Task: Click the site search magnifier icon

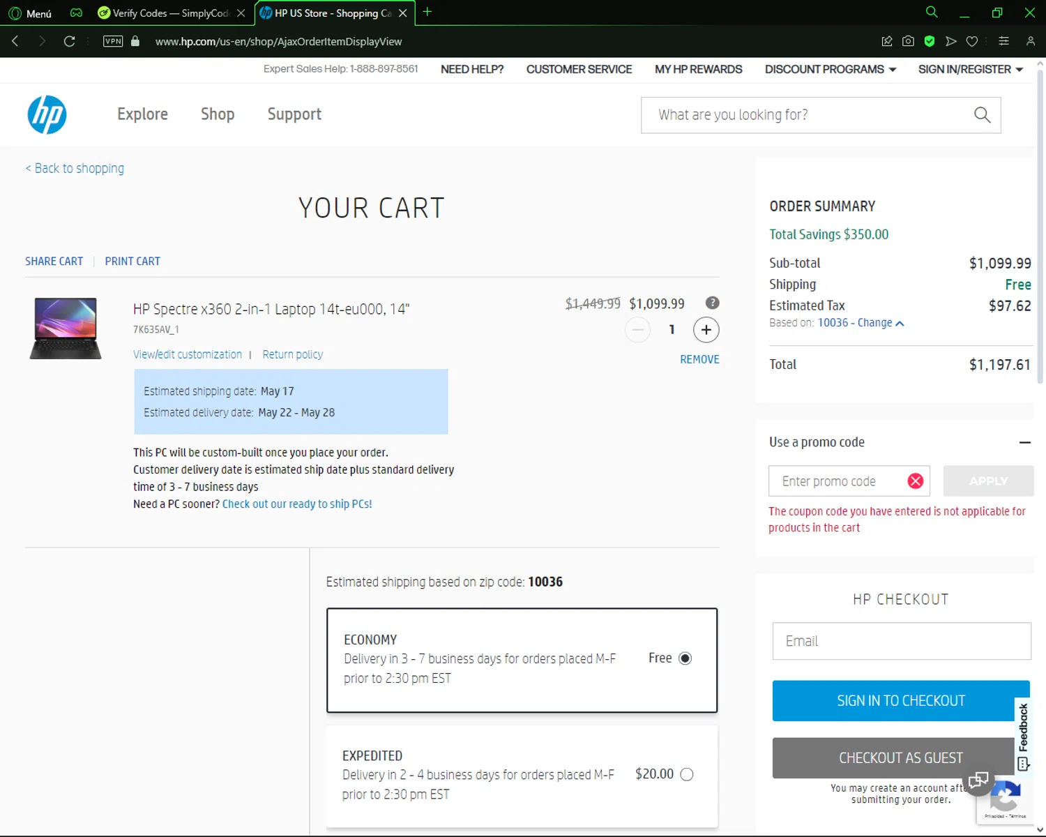Action: [982, 114]
